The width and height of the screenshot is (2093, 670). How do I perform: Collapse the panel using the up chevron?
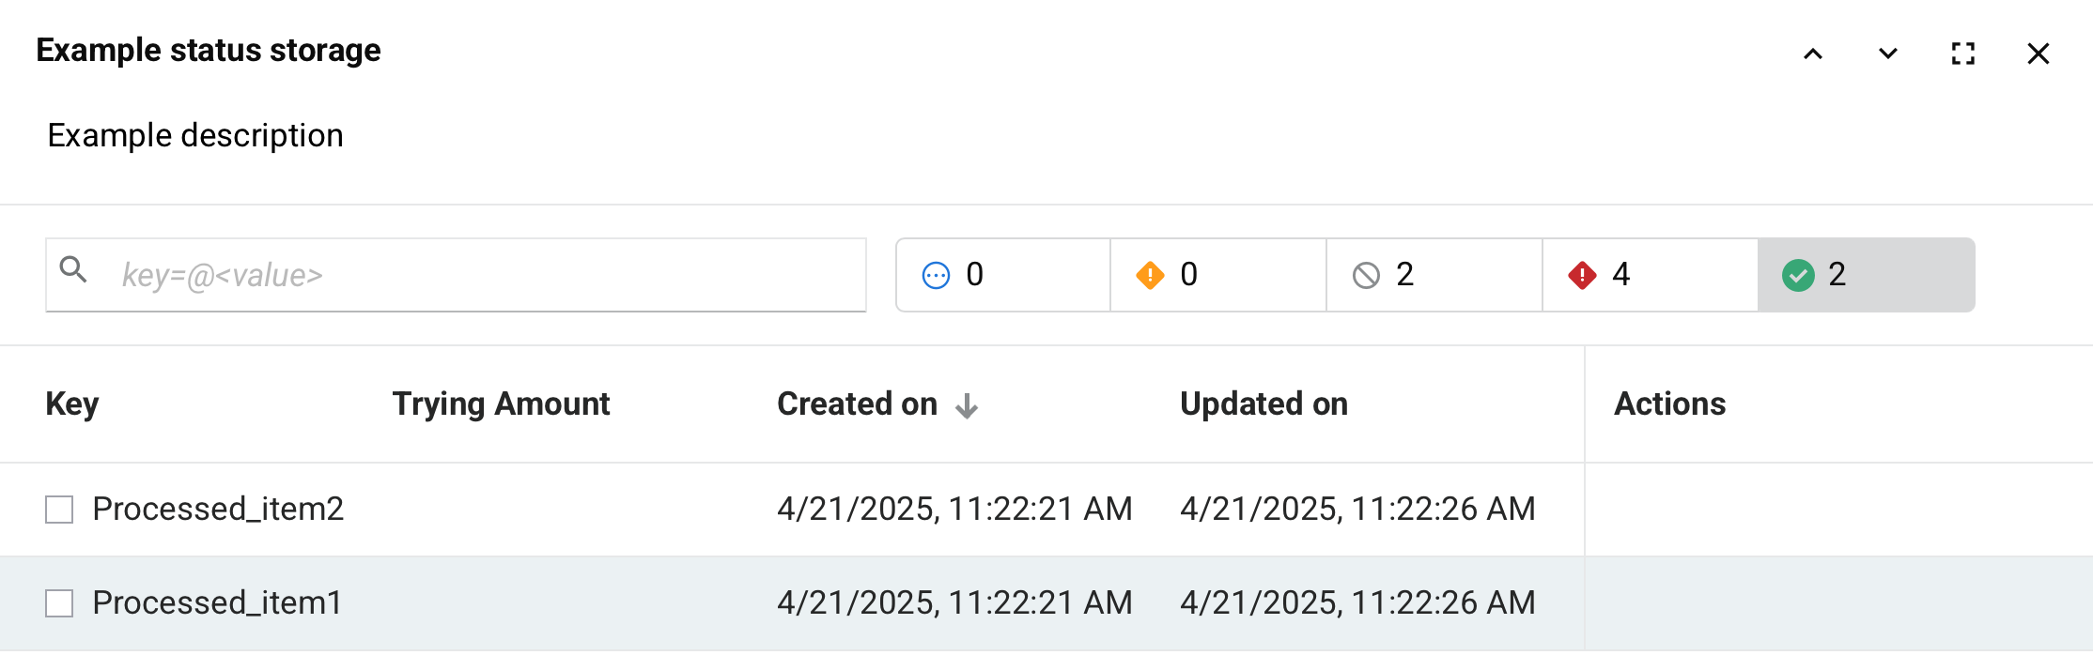tap(1812, 53)
